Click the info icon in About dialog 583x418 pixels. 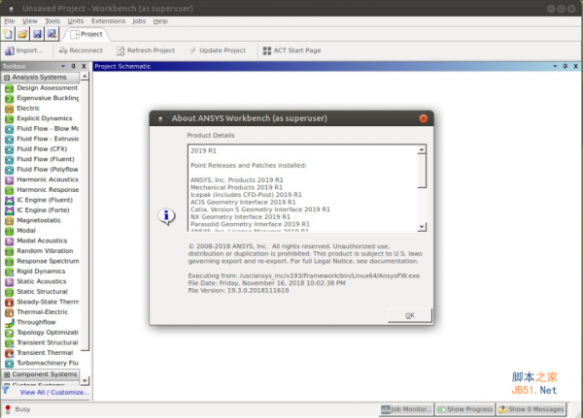(x=166, y=216)
